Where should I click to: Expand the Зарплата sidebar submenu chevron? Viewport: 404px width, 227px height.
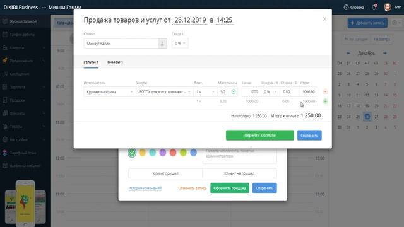point(44,87)
